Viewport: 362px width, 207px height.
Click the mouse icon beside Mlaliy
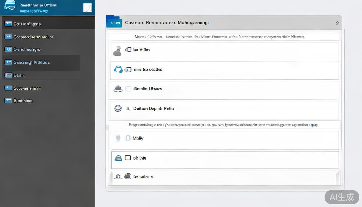[118, 138]
